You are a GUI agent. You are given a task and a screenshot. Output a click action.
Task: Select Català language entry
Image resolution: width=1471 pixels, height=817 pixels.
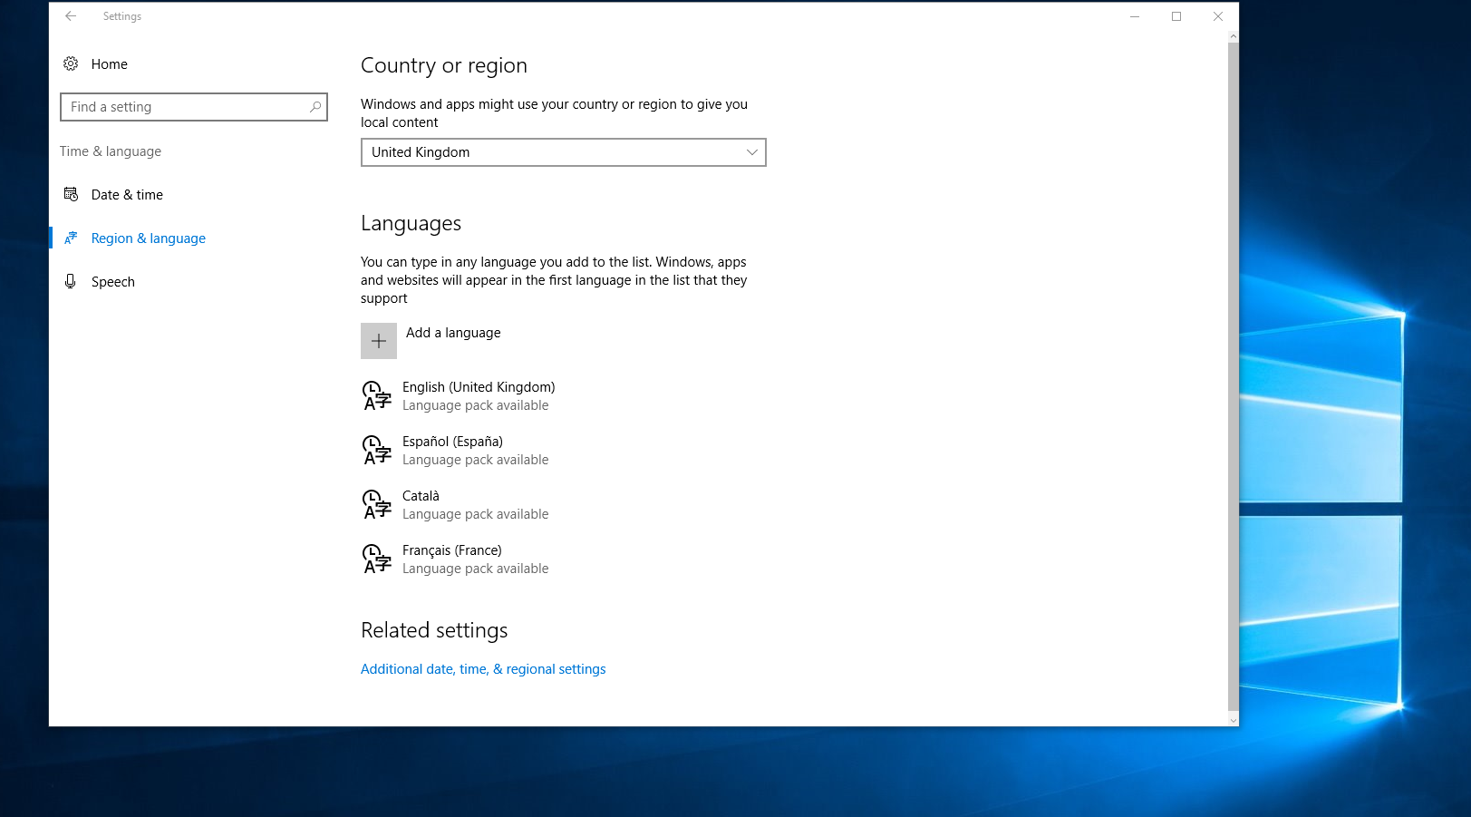(564, 504)
